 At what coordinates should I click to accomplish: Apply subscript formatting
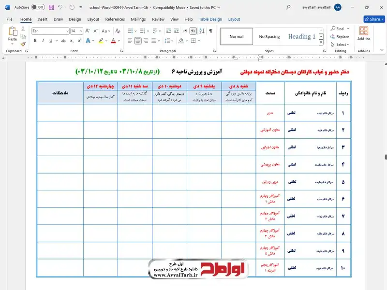[72, 41]
